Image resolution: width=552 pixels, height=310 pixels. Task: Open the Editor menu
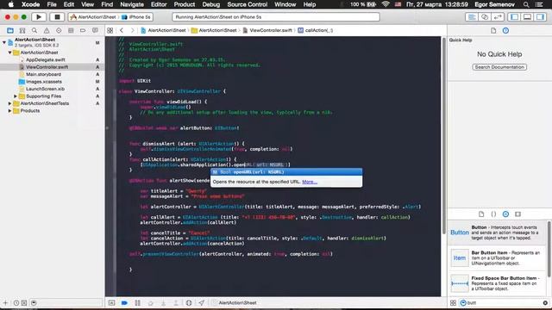pyautogui.click(x=159, y=4)
